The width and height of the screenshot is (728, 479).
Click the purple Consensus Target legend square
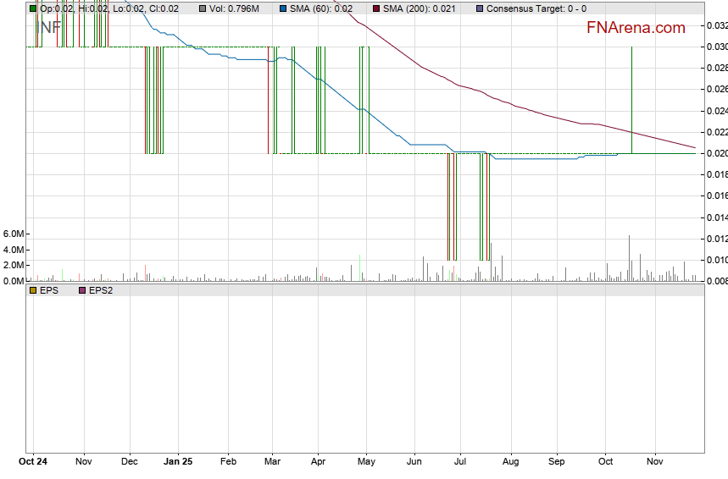pos(479,8)
